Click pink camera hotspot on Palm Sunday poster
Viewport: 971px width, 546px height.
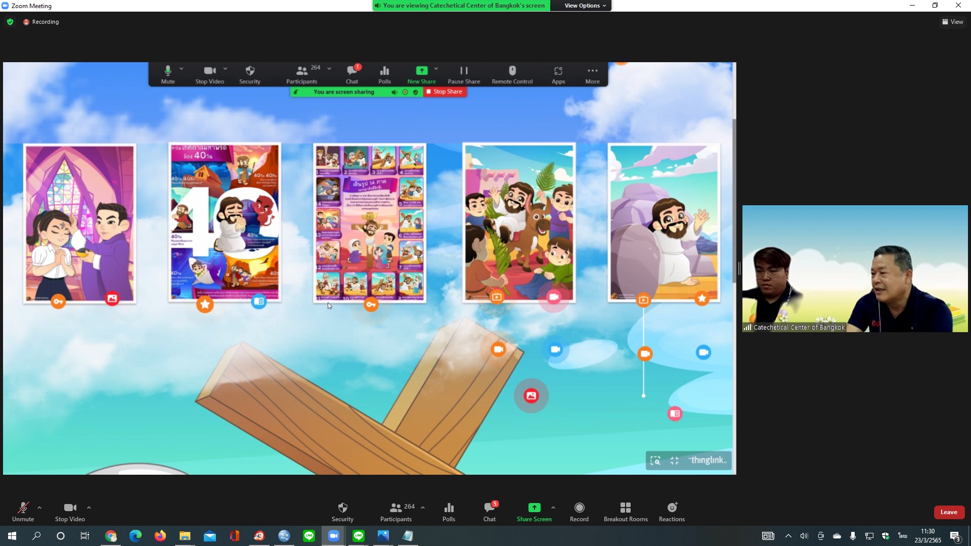554,297
